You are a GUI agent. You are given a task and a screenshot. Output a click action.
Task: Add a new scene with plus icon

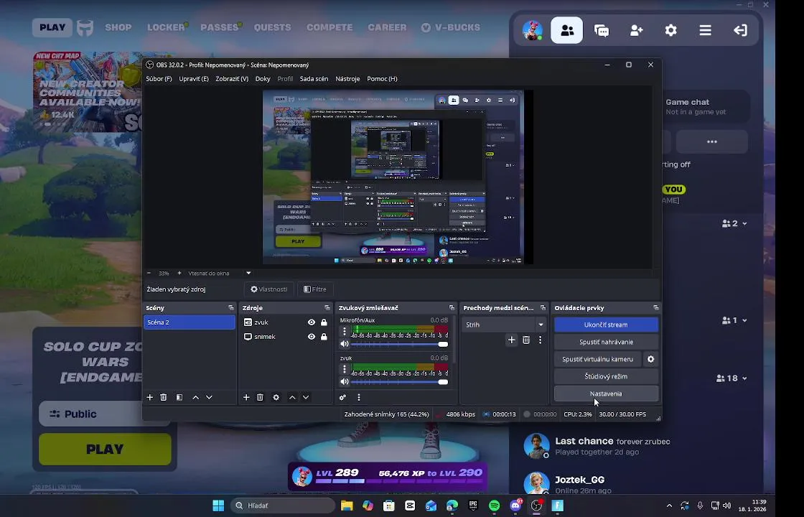point(150,398)
